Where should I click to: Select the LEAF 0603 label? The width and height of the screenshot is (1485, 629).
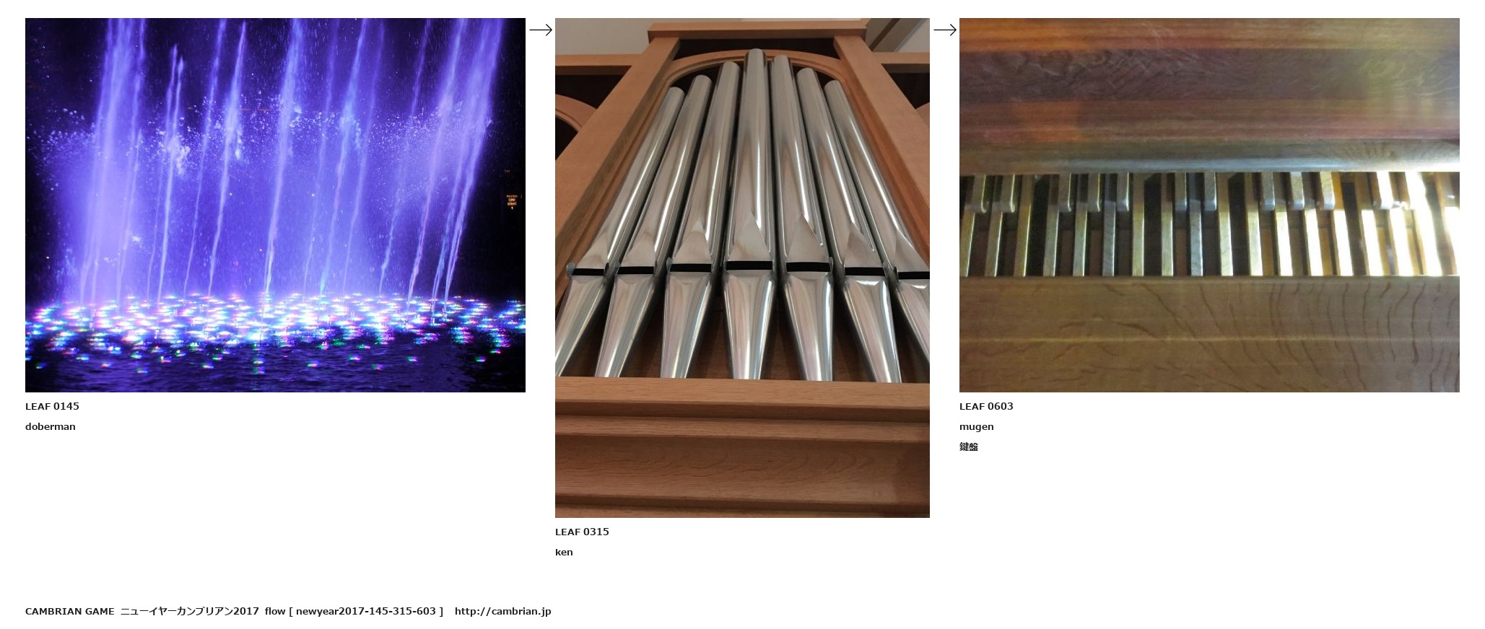click(x=986, y=406)
